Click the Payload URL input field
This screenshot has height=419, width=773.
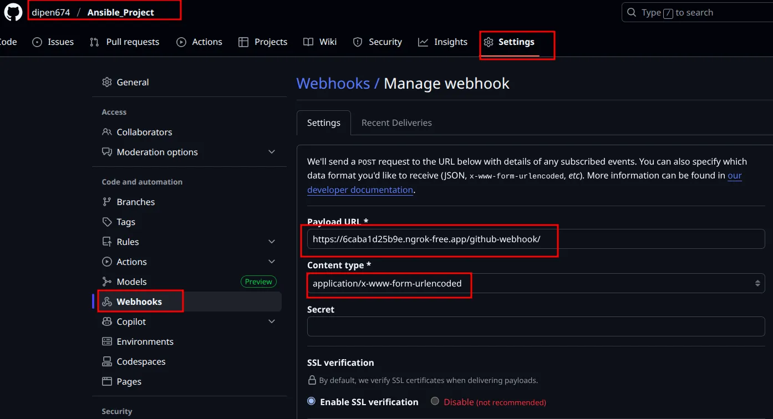pyautogui.click(x=536, y=239)
